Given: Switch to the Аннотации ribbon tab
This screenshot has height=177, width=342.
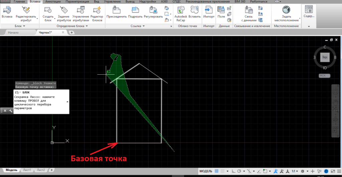Looking at the screenshot, I should 53,2.
